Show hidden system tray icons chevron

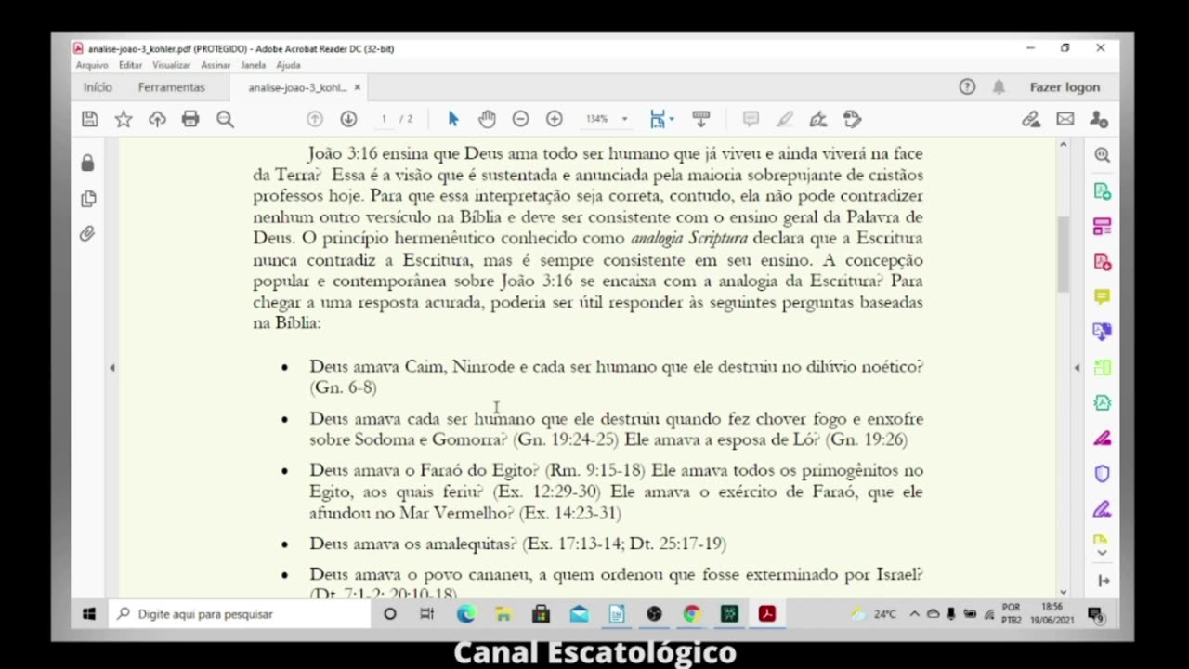point(914,614)
